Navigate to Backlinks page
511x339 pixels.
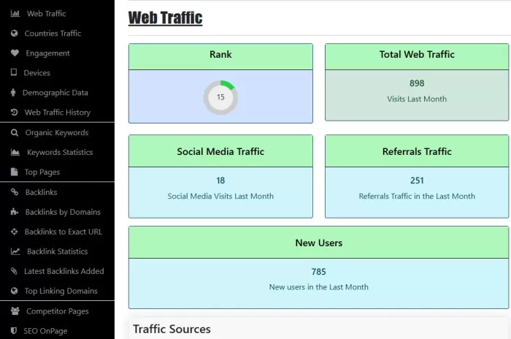pyautogui.click(x=41, y=192)
